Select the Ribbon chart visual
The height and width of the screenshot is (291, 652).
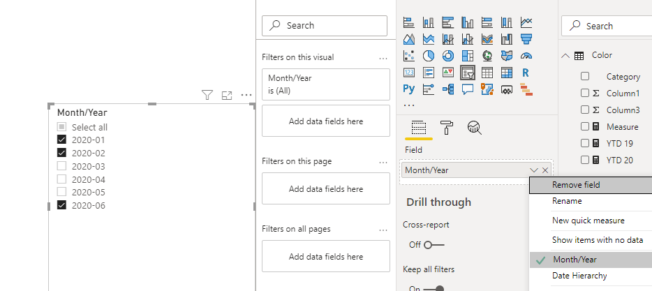tap(487, 39)
